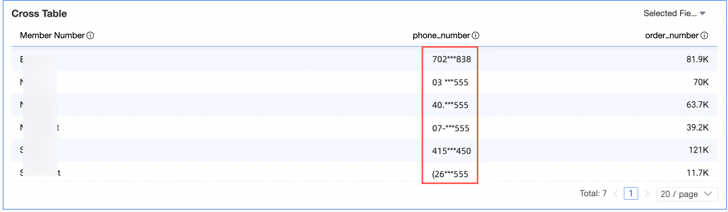Image resolution: width=728 pixels, height=212 pixels.
Task: Click the phone_number info icon
Action: pos(476,35)
